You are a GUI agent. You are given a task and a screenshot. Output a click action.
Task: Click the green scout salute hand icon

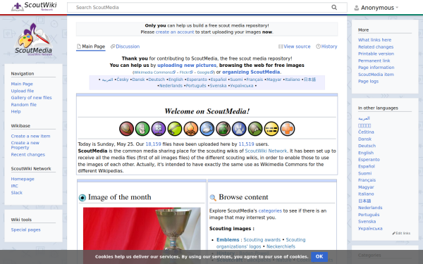tap(142, 129)
